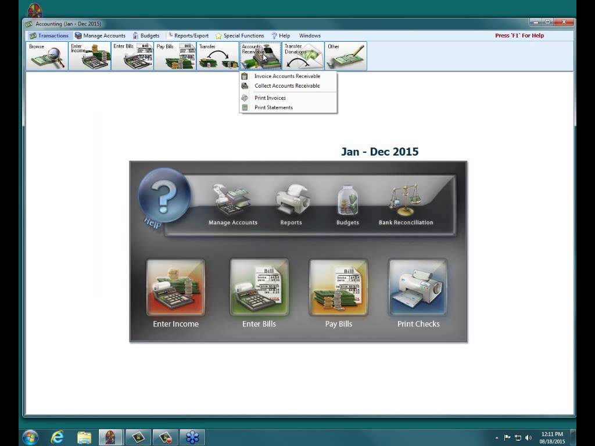Select the Other toolbar icon
This screenshot has height=446, width=595.
point(346,56)
